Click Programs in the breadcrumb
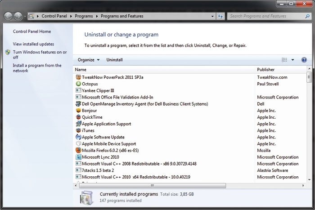Viewport: 315px width, 210px height. point(84,16)
